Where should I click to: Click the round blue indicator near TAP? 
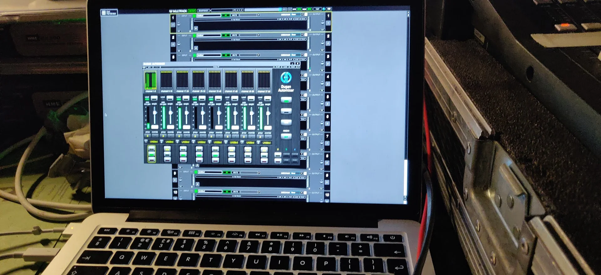pyautogui.click(x=324, y=9)
